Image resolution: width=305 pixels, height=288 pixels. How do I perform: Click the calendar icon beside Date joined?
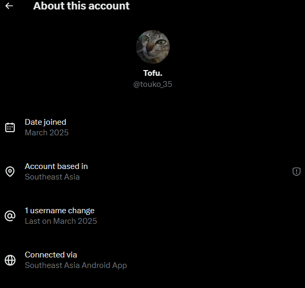[x=10, y=127]
